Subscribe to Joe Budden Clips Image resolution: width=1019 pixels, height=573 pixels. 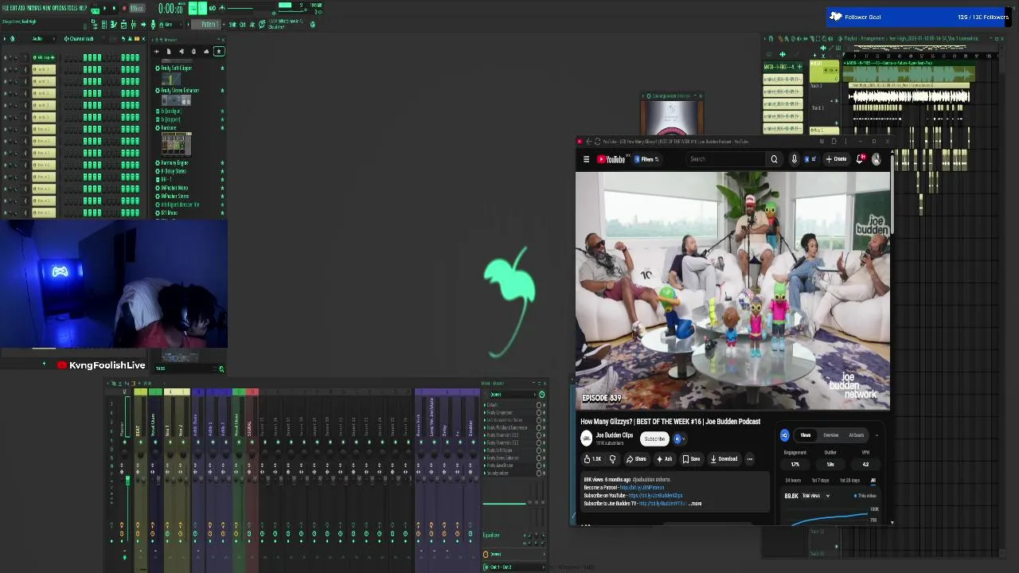(x=654, y=439)
